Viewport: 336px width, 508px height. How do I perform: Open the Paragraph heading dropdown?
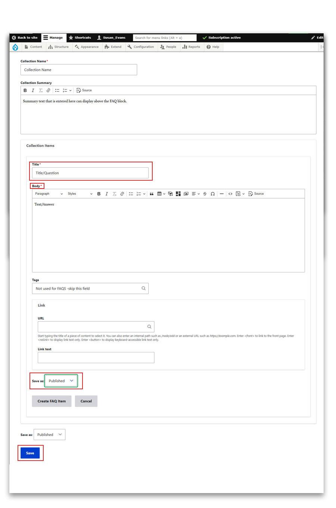(x=49, y=194)
